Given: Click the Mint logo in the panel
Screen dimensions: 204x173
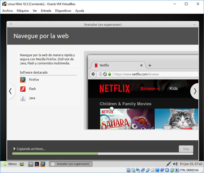Looking at the screenshot, I should point(4,164).
